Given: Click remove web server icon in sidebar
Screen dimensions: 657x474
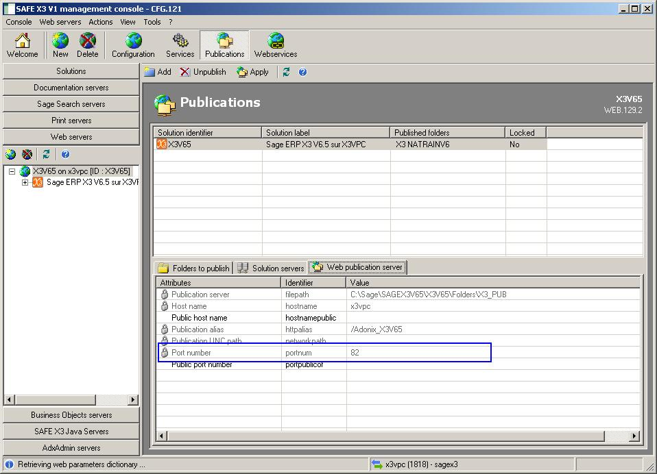Looking at the screenshot, I should pos(27,154).
